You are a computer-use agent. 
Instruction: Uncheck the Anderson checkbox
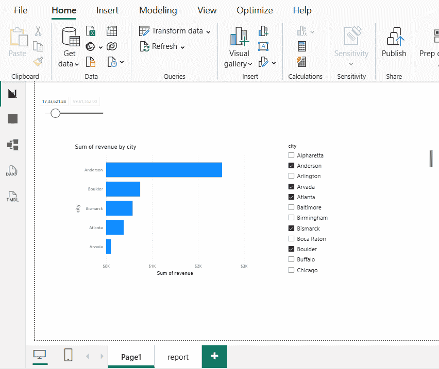click(x=291, y=166)
